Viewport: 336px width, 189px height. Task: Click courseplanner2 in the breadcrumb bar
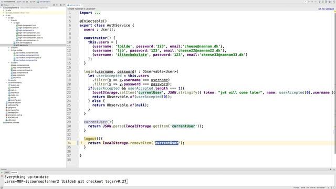(x=8, y=2)
